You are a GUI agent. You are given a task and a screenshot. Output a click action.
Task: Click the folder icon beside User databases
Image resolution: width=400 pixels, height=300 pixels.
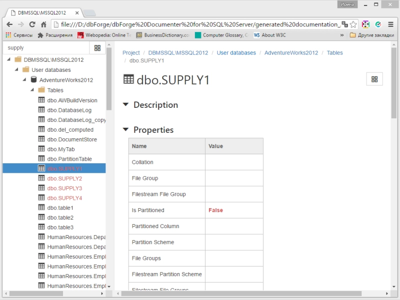[26, 69]
